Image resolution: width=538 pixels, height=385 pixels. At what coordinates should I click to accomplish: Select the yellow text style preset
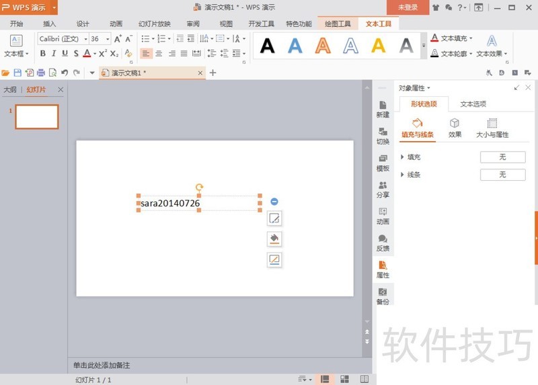tap(379, 46)
